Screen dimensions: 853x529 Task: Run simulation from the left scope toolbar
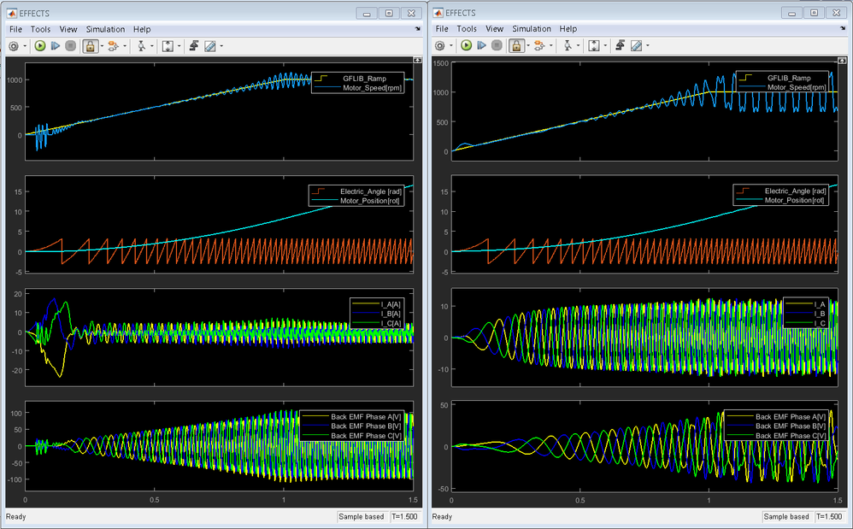(39, 46)
